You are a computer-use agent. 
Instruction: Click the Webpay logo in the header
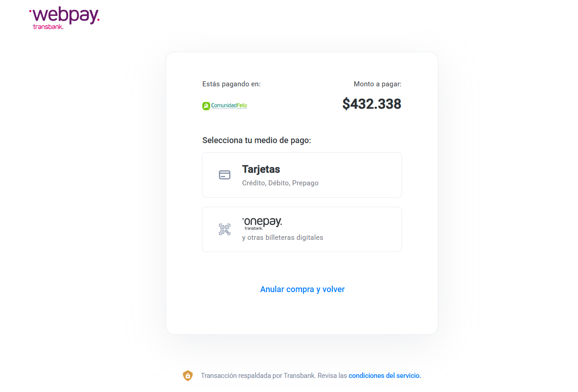[x=64, y=15]
